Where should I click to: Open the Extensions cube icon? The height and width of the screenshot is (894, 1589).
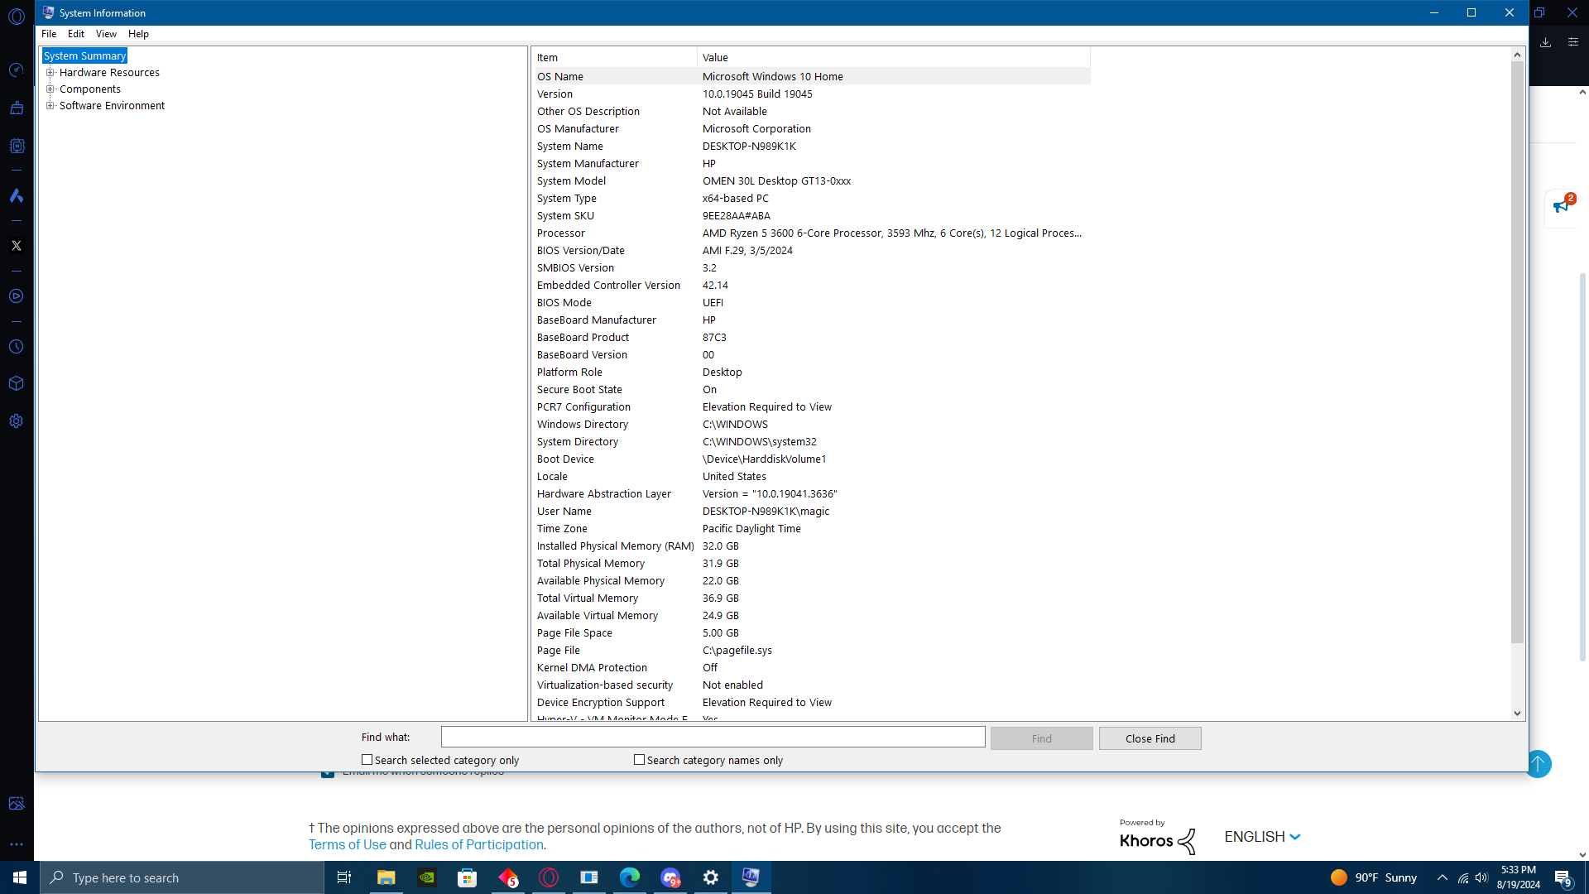(17, 384)
